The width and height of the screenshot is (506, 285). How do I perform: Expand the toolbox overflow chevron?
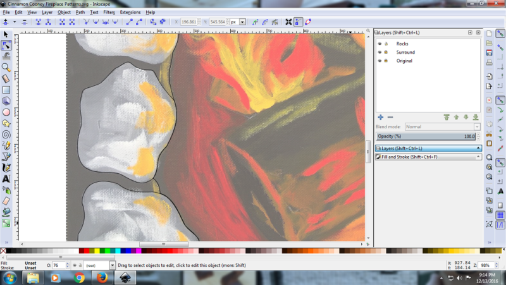pos(6,243)
